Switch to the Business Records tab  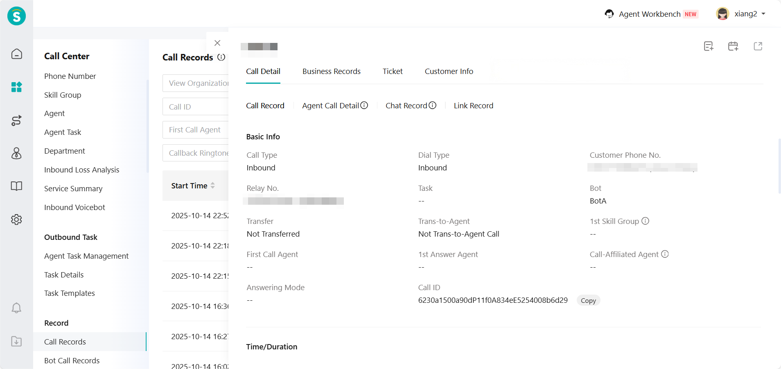coord(331,72)
